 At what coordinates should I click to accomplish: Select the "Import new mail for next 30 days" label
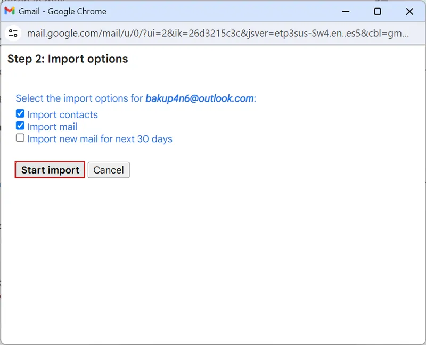click(100, 139)
